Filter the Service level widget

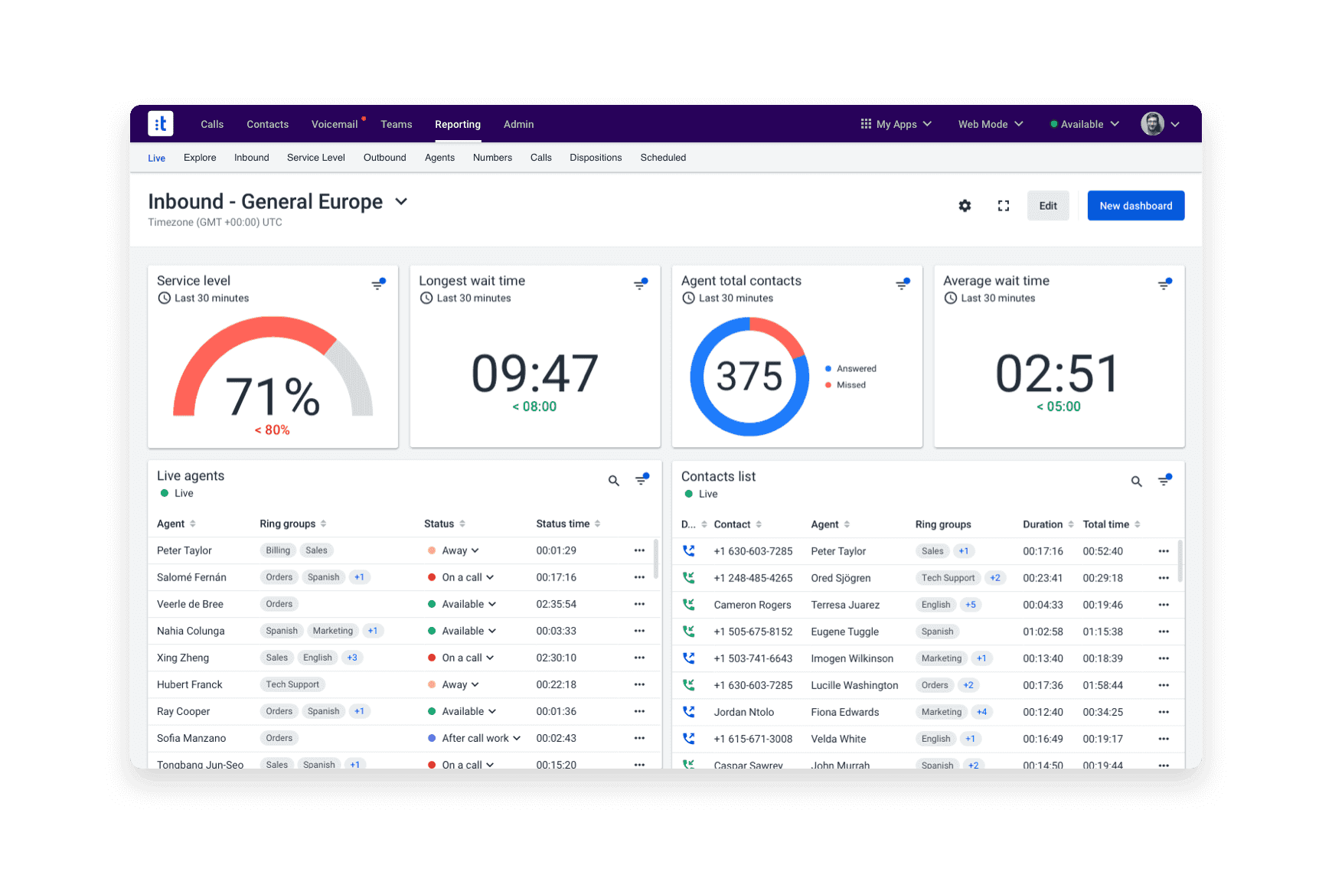pyautogui.click(x=379, y=283)
